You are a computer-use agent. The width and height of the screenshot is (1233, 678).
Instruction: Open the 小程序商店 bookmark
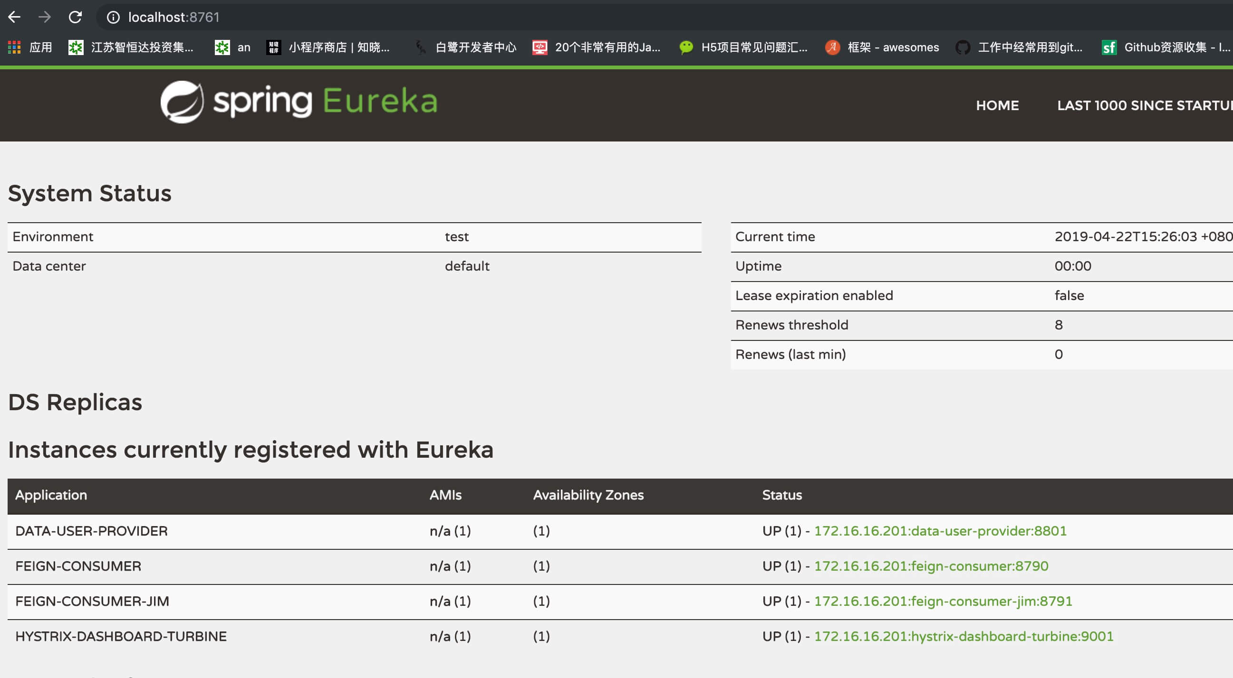tap(328, 47)
